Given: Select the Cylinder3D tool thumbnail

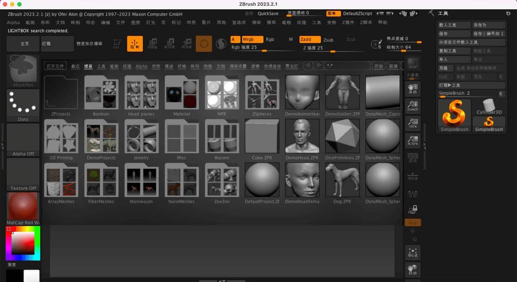Looking at the screenshot, I should (x=489, y=107).
